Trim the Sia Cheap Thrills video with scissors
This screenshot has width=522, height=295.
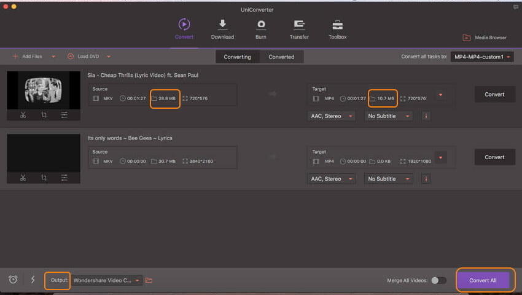click(23, 115)
